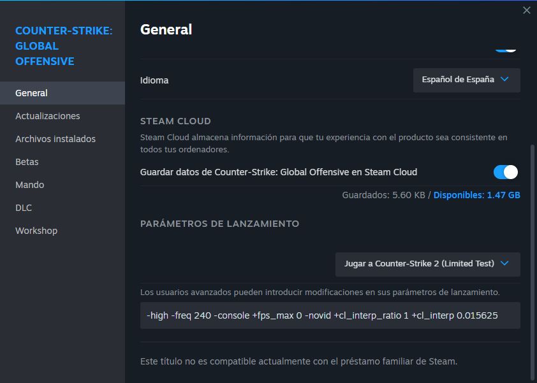Open the Workshop tab
Viewport: 537px width, 383px height.
(x=63, y=231)
